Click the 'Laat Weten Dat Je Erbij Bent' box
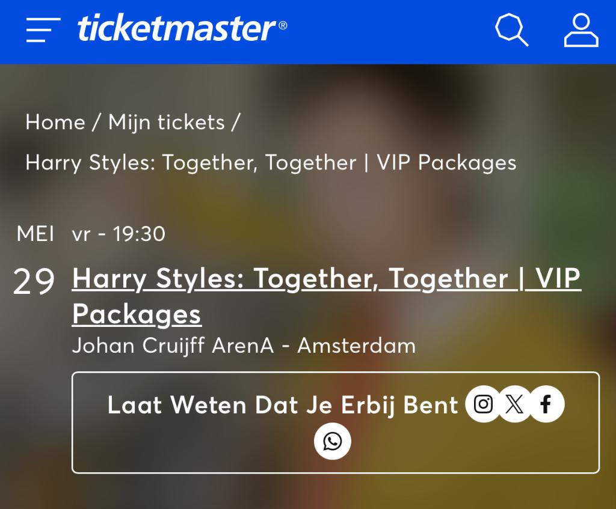This screenshot has height=509, width=616. point(282,404)
